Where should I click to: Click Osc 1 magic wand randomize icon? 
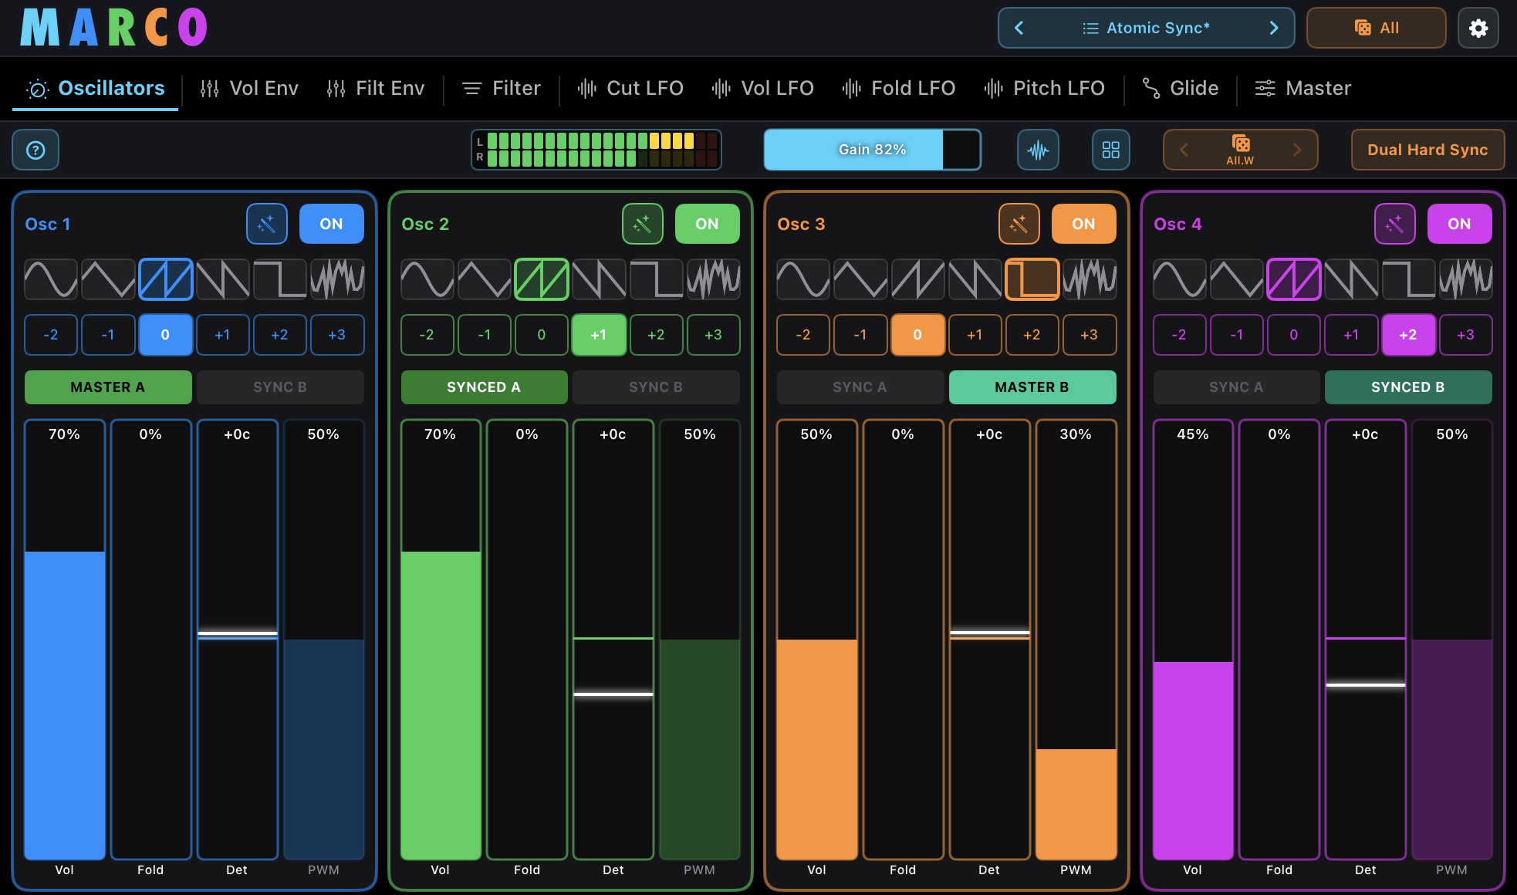tap(267, 224)
